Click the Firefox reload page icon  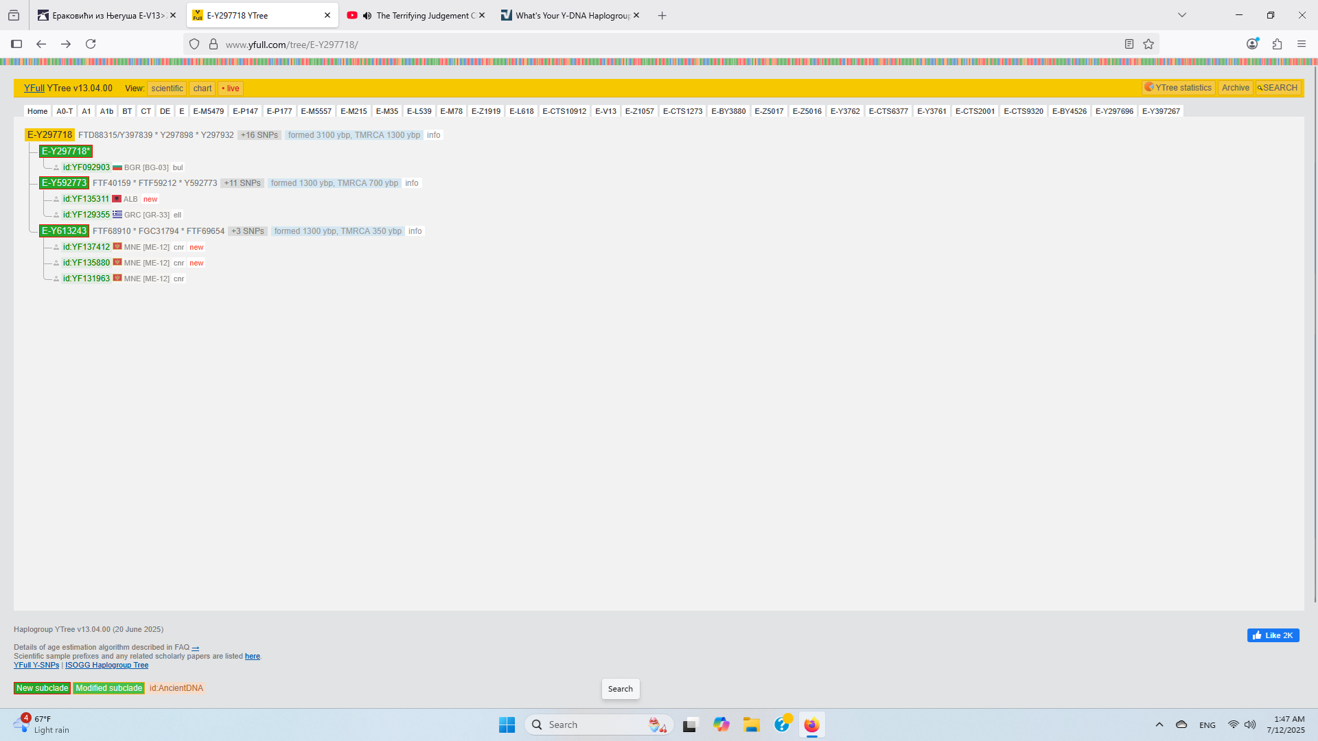pos(91,44)
